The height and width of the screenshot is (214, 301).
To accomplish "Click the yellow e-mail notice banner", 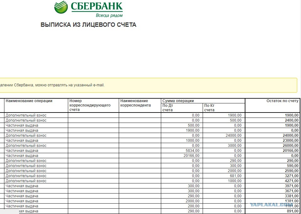I will tap(148, 85).
